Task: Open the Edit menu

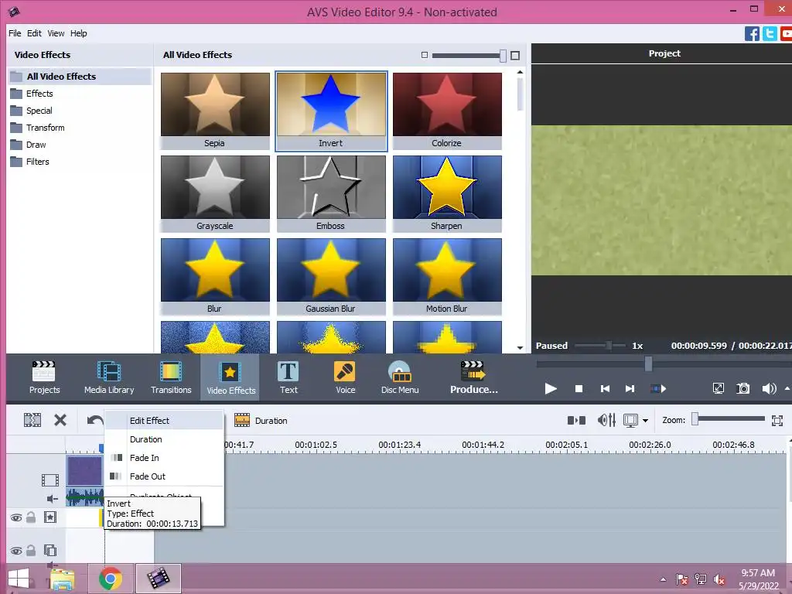Action: (34, 33)
